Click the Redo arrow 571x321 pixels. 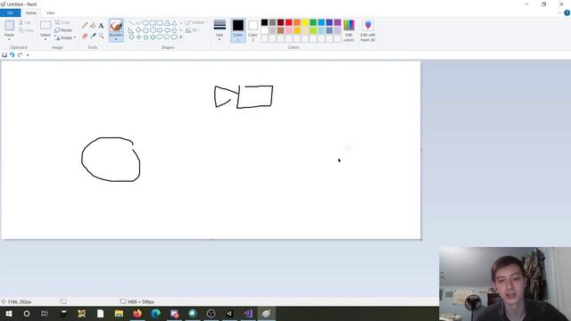pyautogui.click(x=20, y=55)
